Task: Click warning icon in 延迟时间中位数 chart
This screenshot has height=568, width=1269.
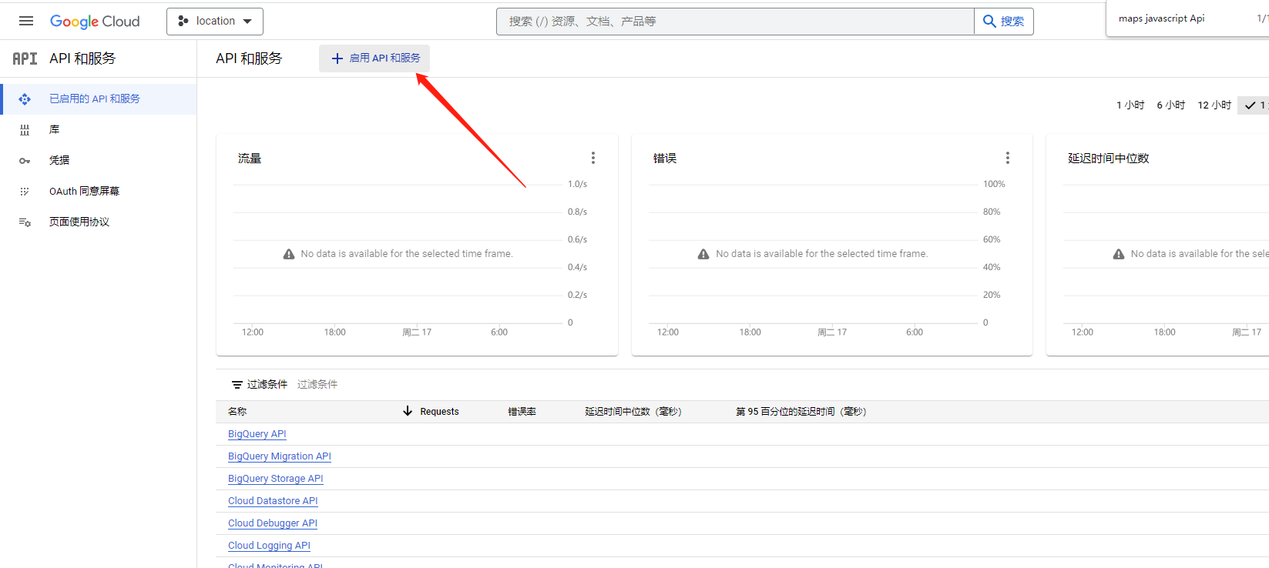Action: click(x=1119, y=254)
